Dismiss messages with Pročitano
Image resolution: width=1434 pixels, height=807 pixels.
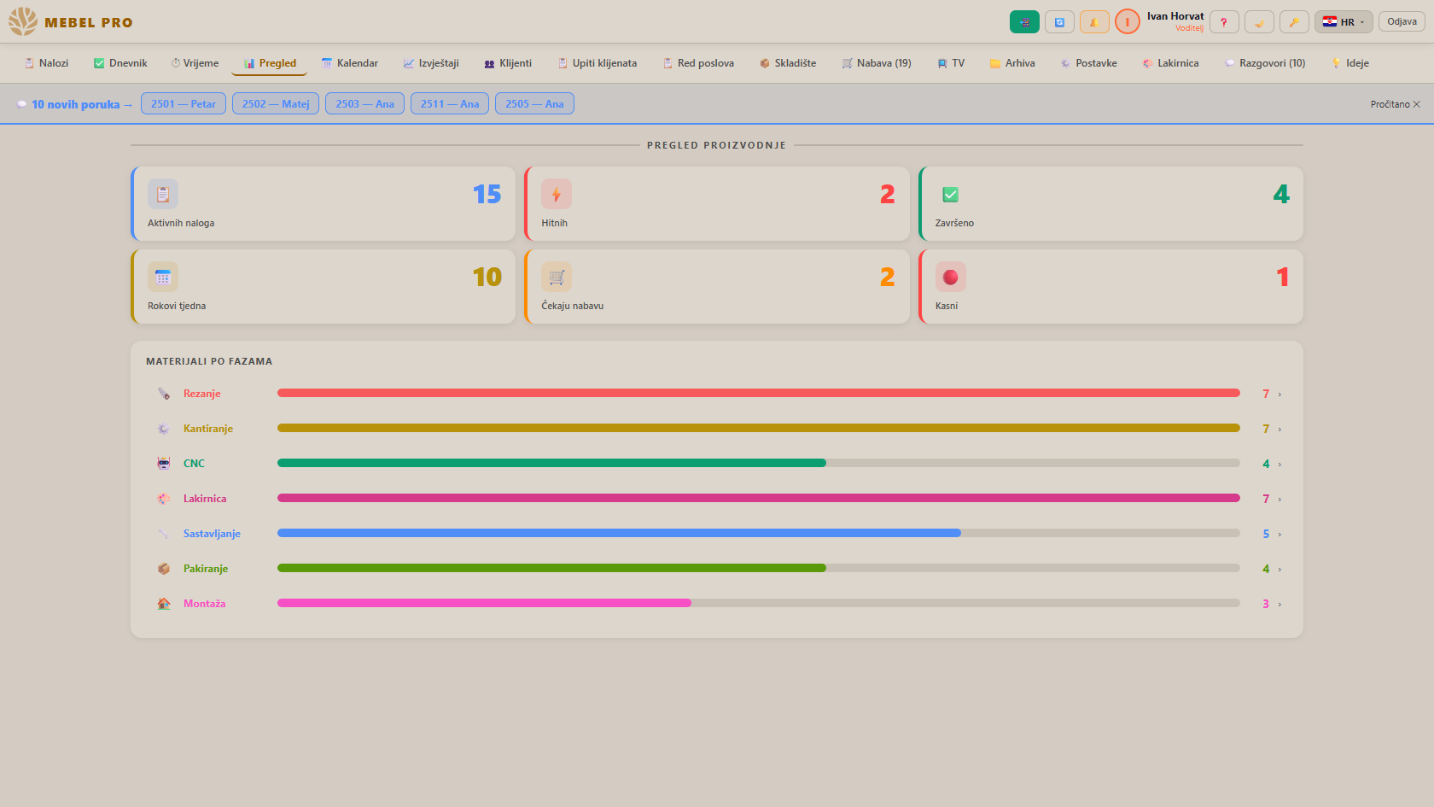coord(1396,104)
